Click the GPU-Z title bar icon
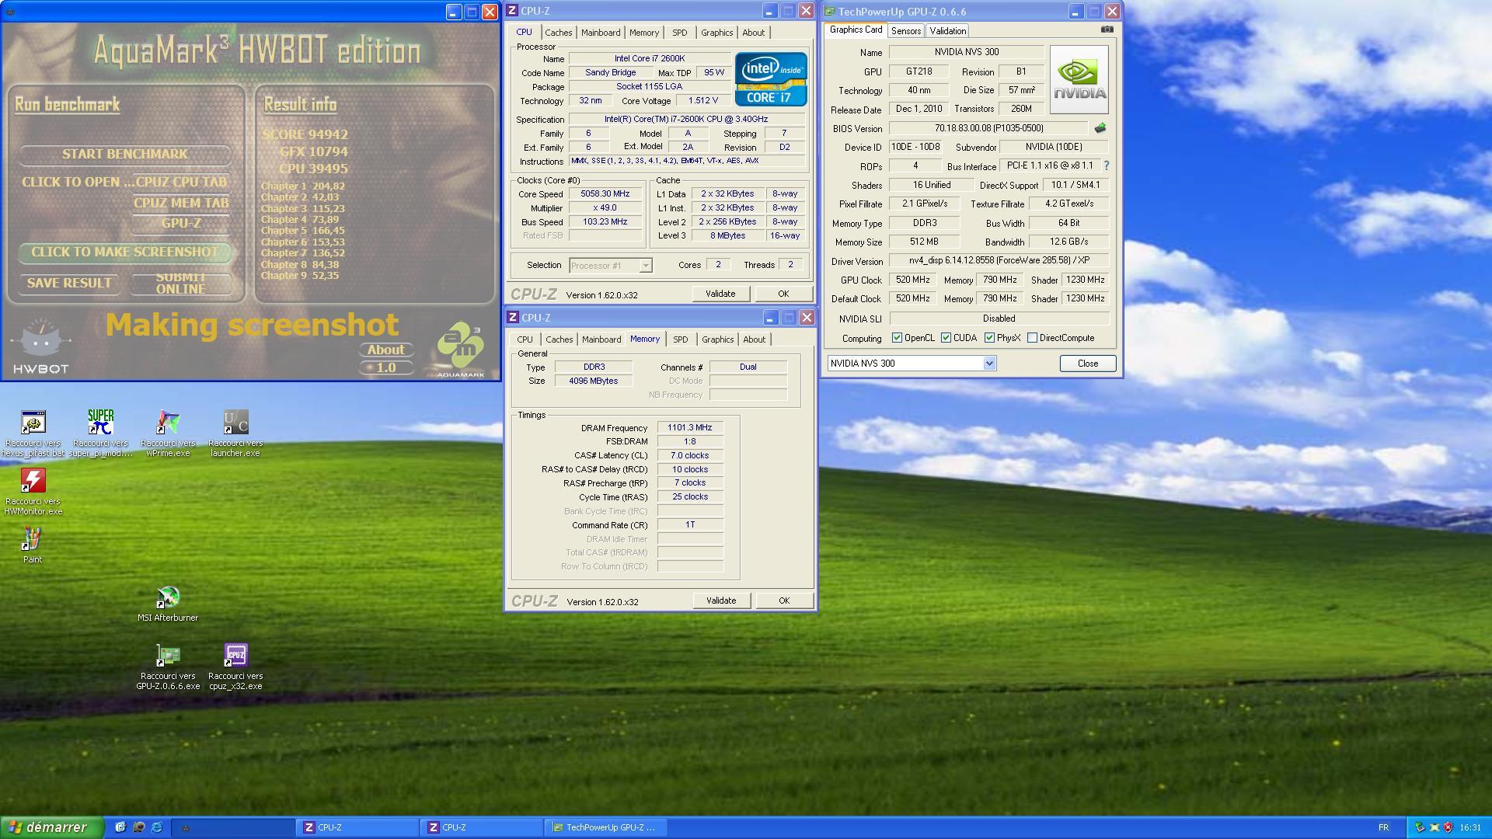The height and width of the screenshot is (839, 1492). point(830,12)
